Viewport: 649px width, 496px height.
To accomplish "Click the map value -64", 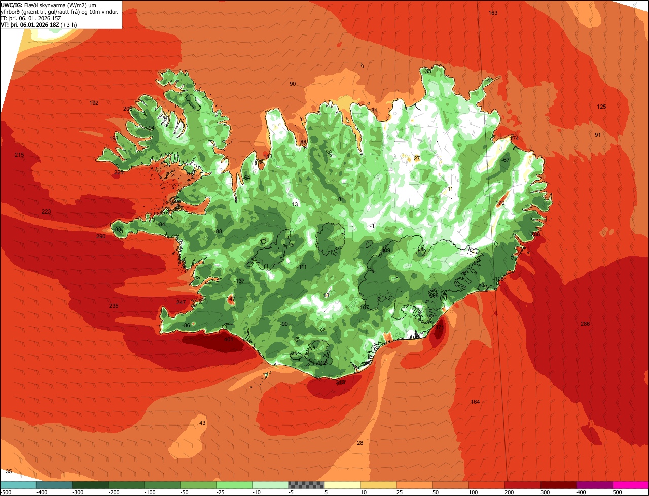I will click(x=246, y=178).
